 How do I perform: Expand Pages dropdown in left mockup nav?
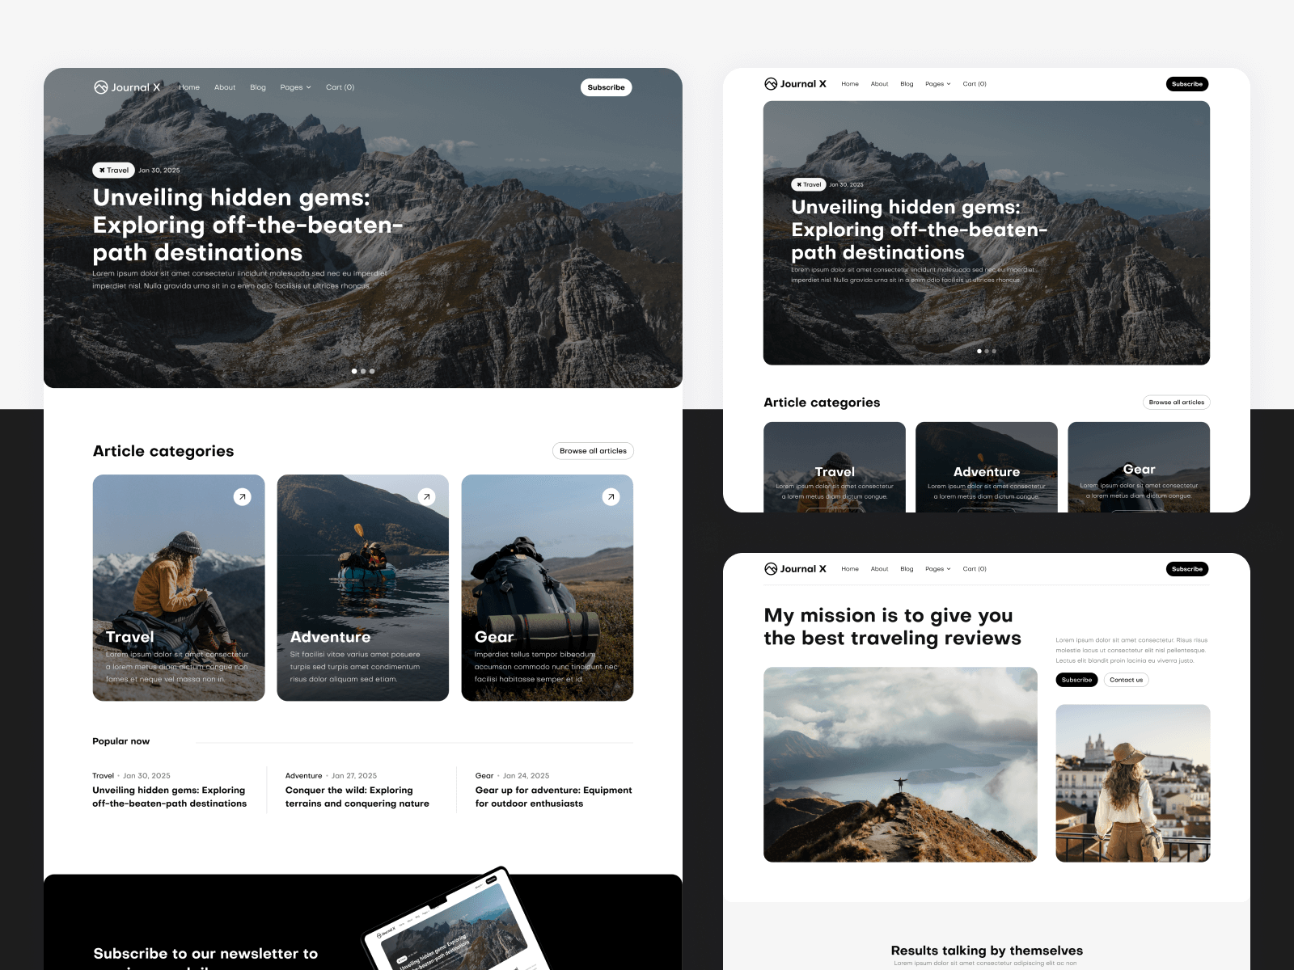(295, 87)
